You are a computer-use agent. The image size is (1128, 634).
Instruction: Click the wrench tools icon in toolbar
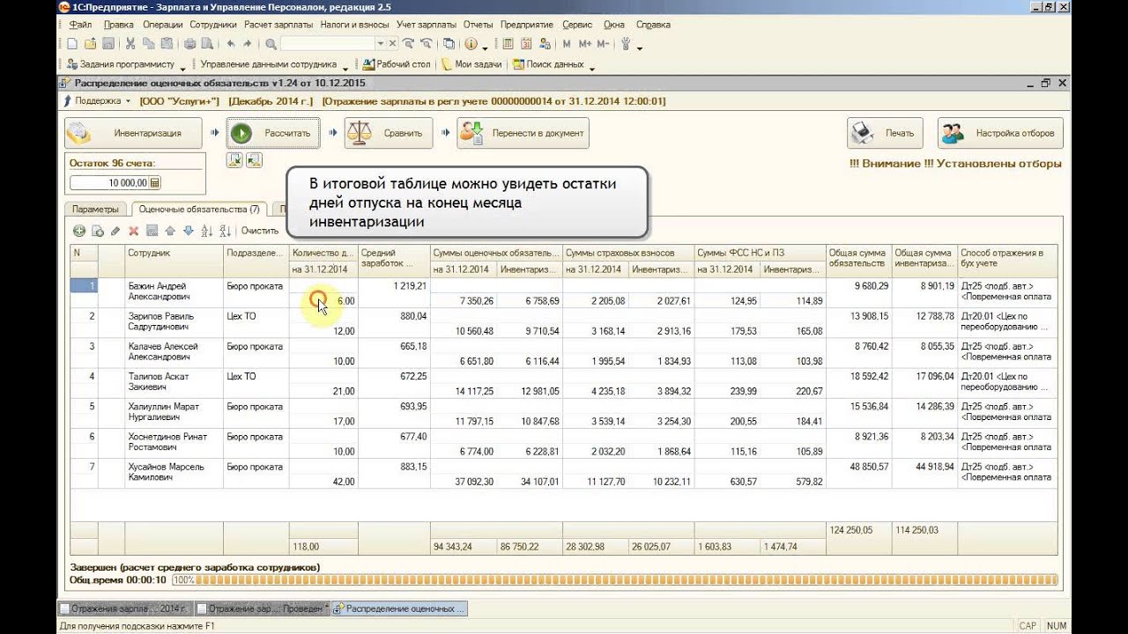click(x=627, y=44)
